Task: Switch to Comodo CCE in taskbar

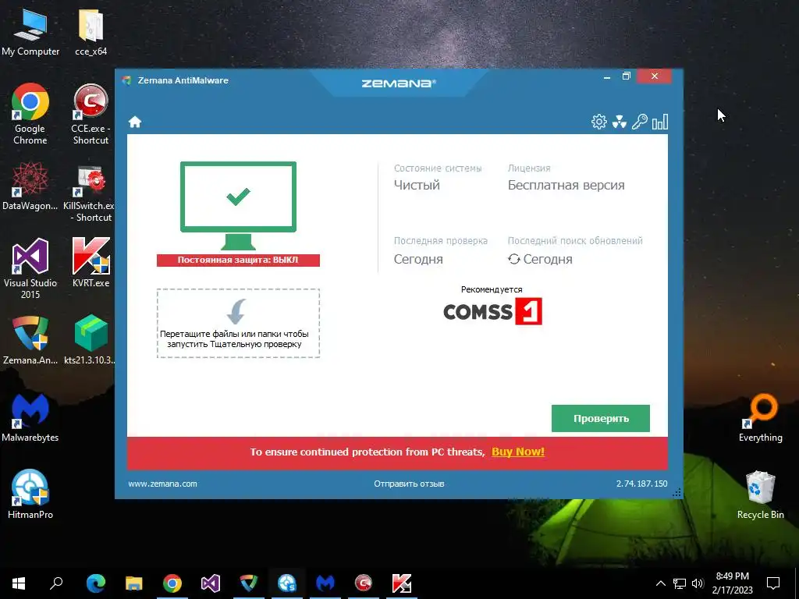Action: click(364, 583)
